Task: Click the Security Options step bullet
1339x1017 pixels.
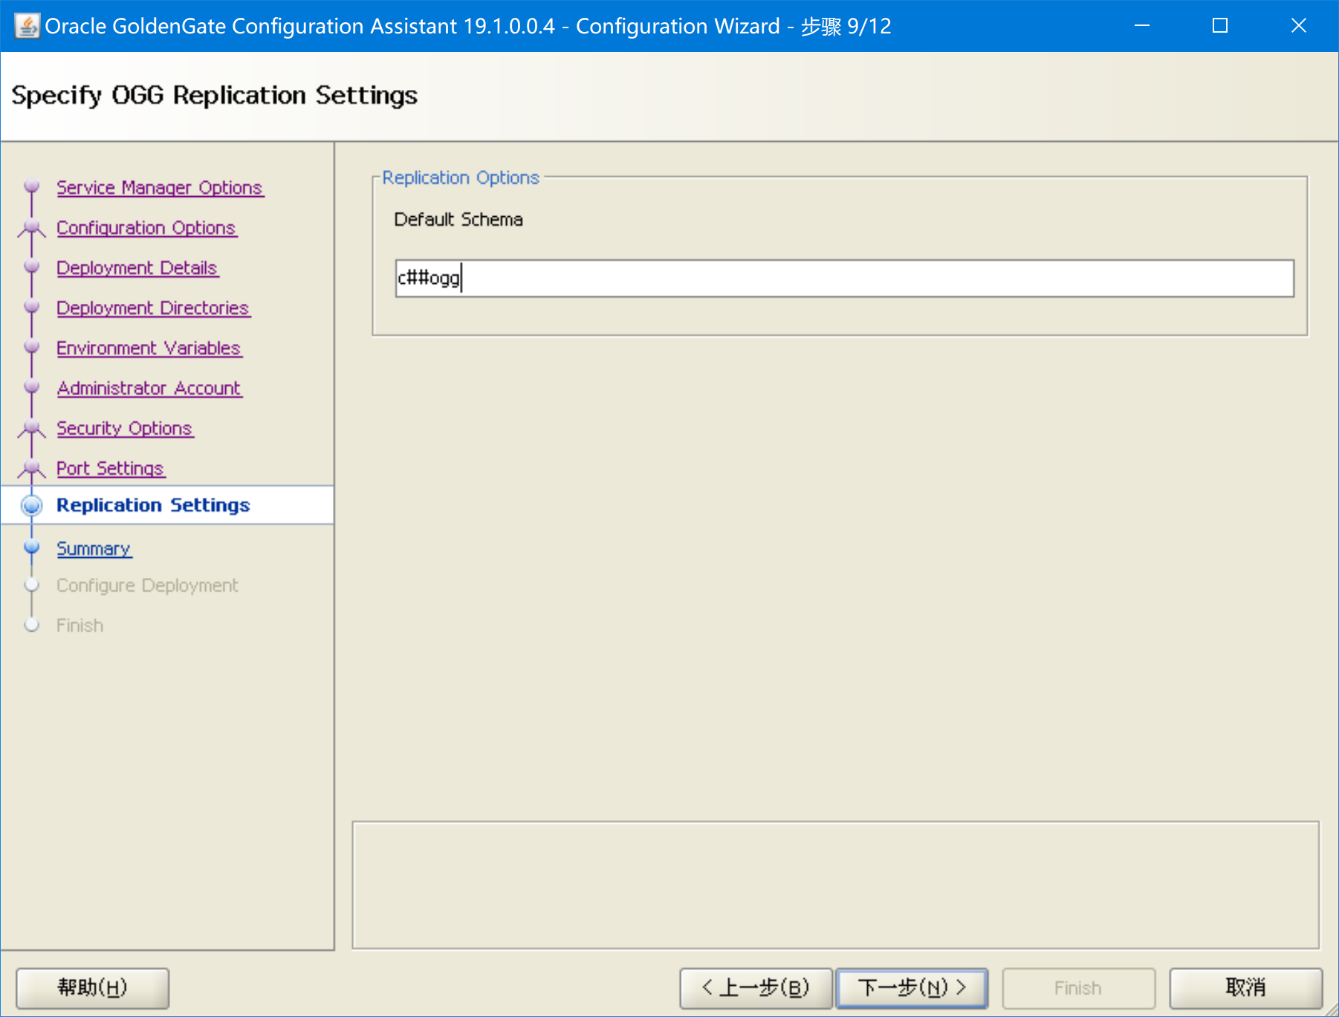Action: tap(31, 428)
